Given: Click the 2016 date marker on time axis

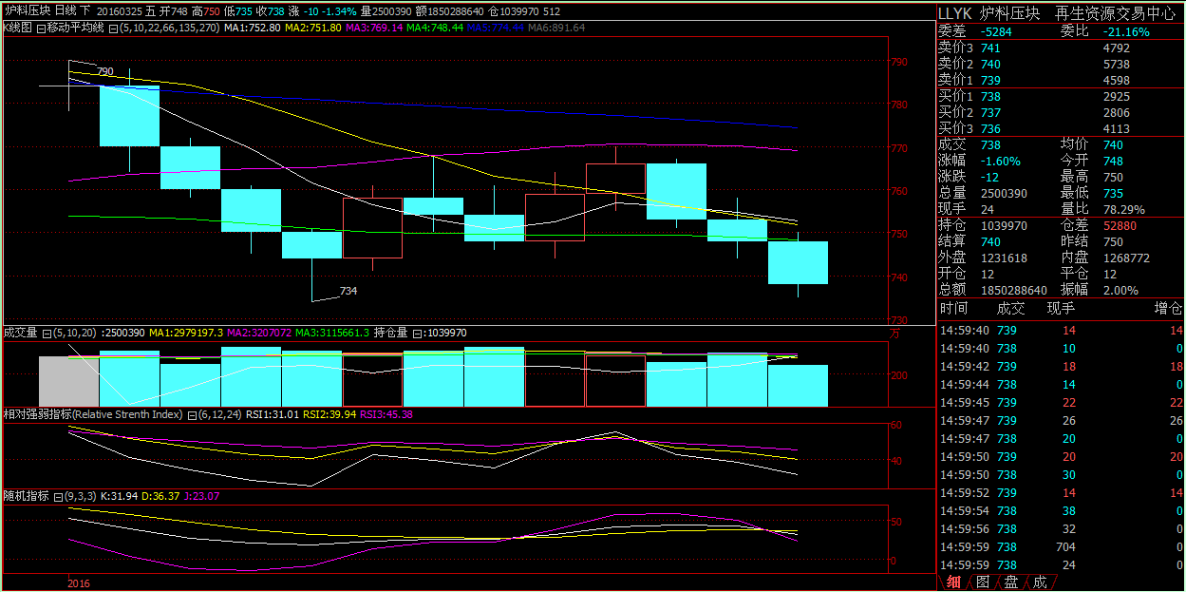Looking at the screenshot, I should (78, 583).
